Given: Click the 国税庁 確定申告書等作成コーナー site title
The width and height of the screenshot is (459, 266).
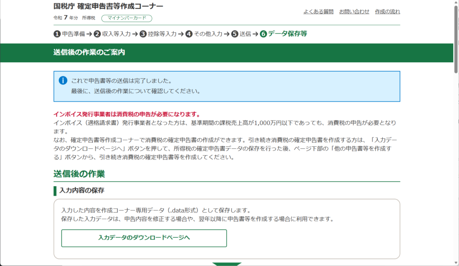Looking at the screenshot, I should pyautogui.click(x=108, y=6).
